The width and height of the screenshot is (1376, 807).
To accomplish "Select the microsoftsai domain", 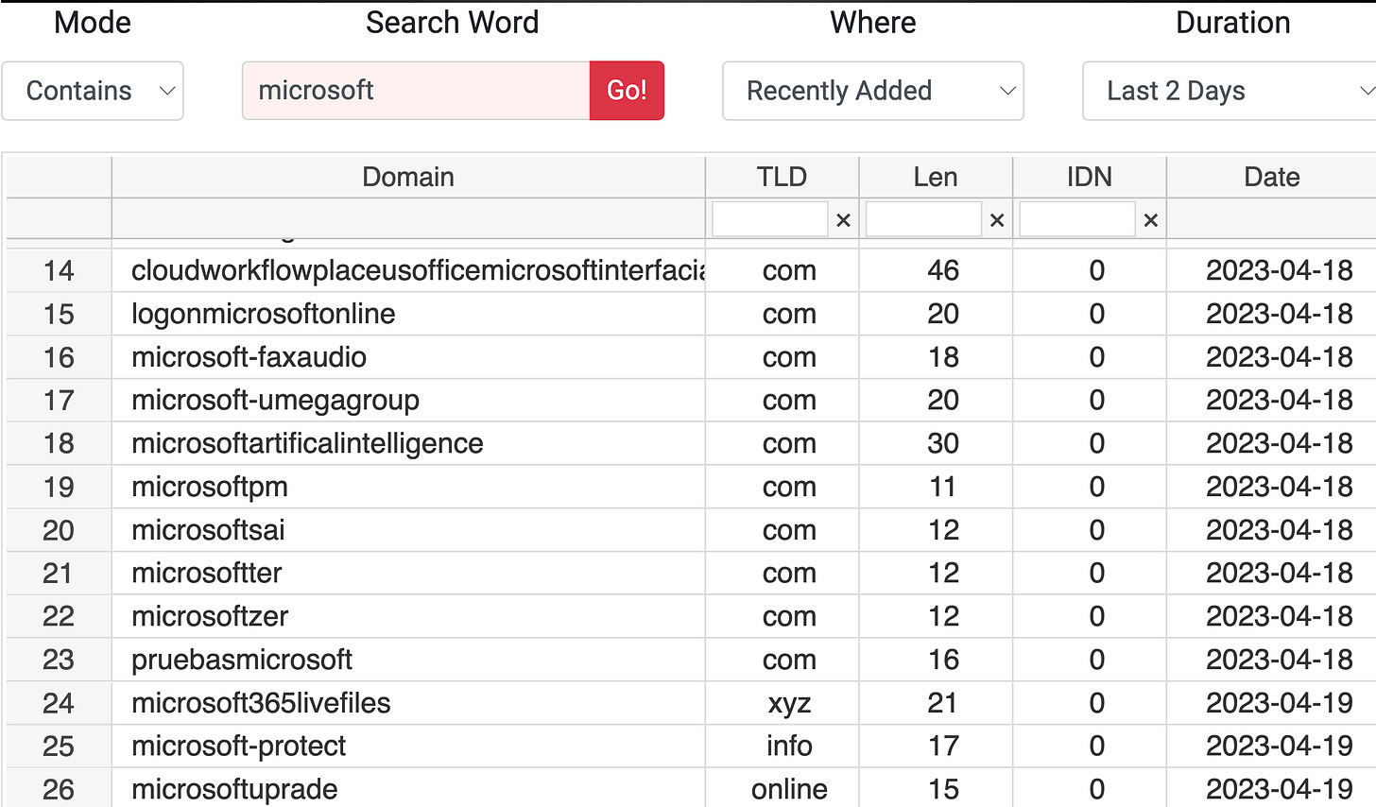I will click(208, 530).
